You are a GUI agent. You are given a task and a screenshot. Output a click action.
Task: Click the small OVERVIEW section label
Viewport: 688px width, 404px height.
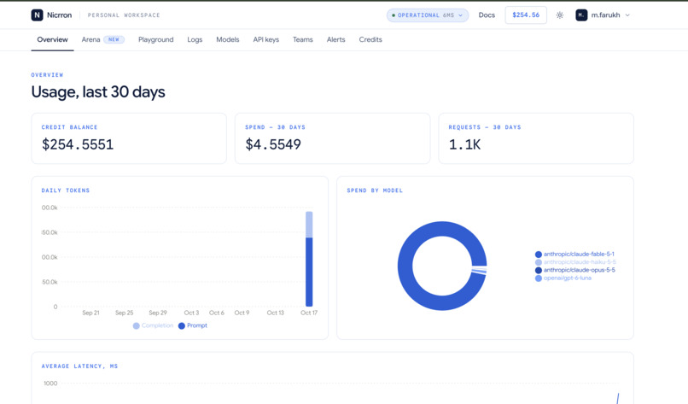click(47, 75)
